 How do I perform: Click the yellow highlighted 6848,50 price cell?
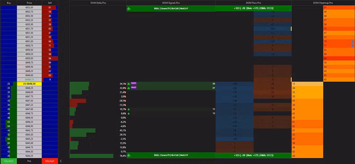pyautogui.click(x=29, y=84)
